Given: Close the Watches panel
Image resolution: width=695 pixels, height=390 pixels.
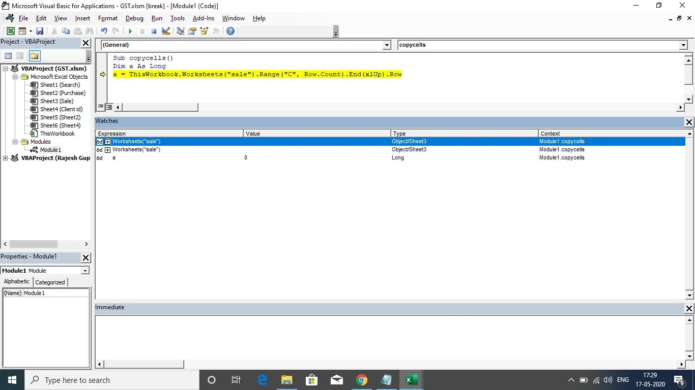Looking at the screenshot, I should tap(689, 122).
